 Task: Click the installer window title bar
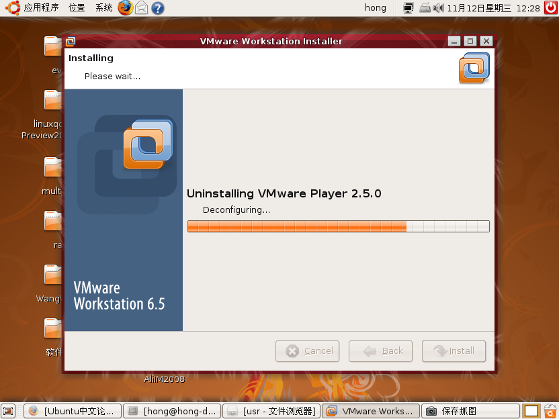pyautogui.click(x=271, y=42)
